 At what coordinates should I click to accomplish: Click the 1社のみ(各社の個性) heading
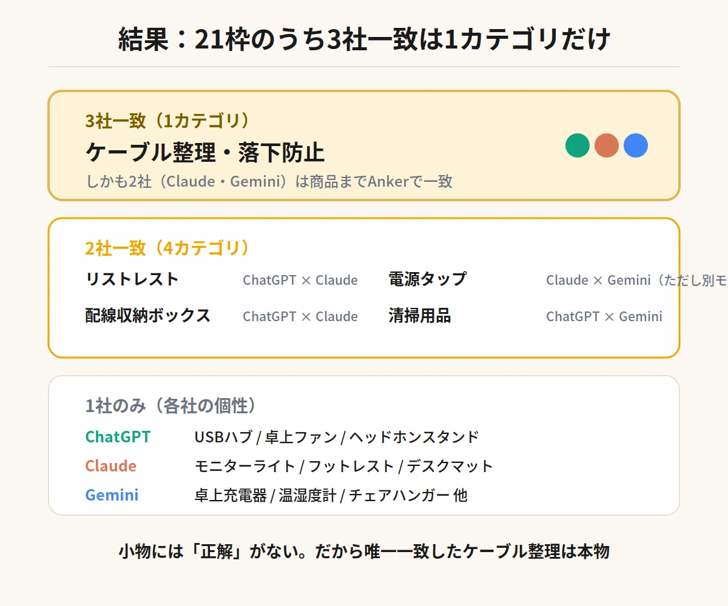171,405
